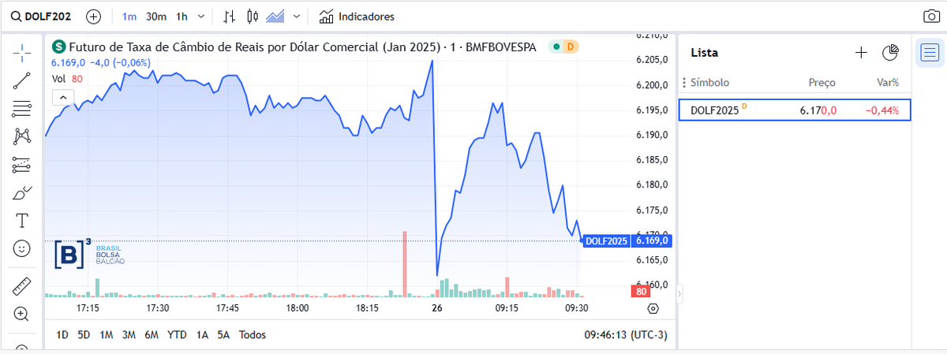The width and height of the screenshot is (947, 354).
Task: Choose the bars chart style icon
Action: [x=230, y=16]
